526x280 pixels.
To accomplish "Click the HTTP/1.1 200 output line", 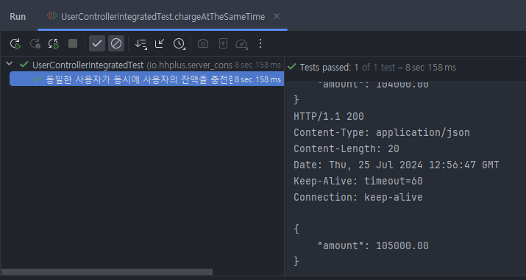I will [x=329, y=117].
